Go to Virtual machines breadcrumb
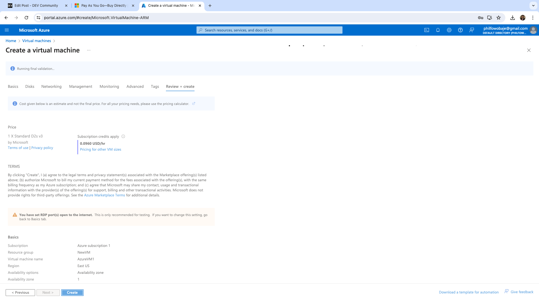The image size is (539, 303). 36,41
